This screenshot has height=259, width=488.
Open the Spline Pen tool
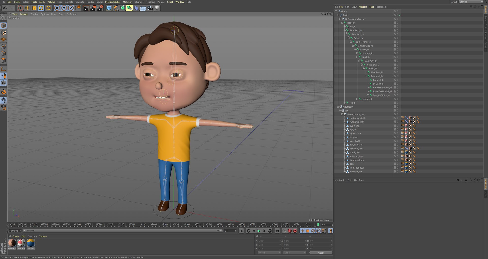(x=116, y=8)
